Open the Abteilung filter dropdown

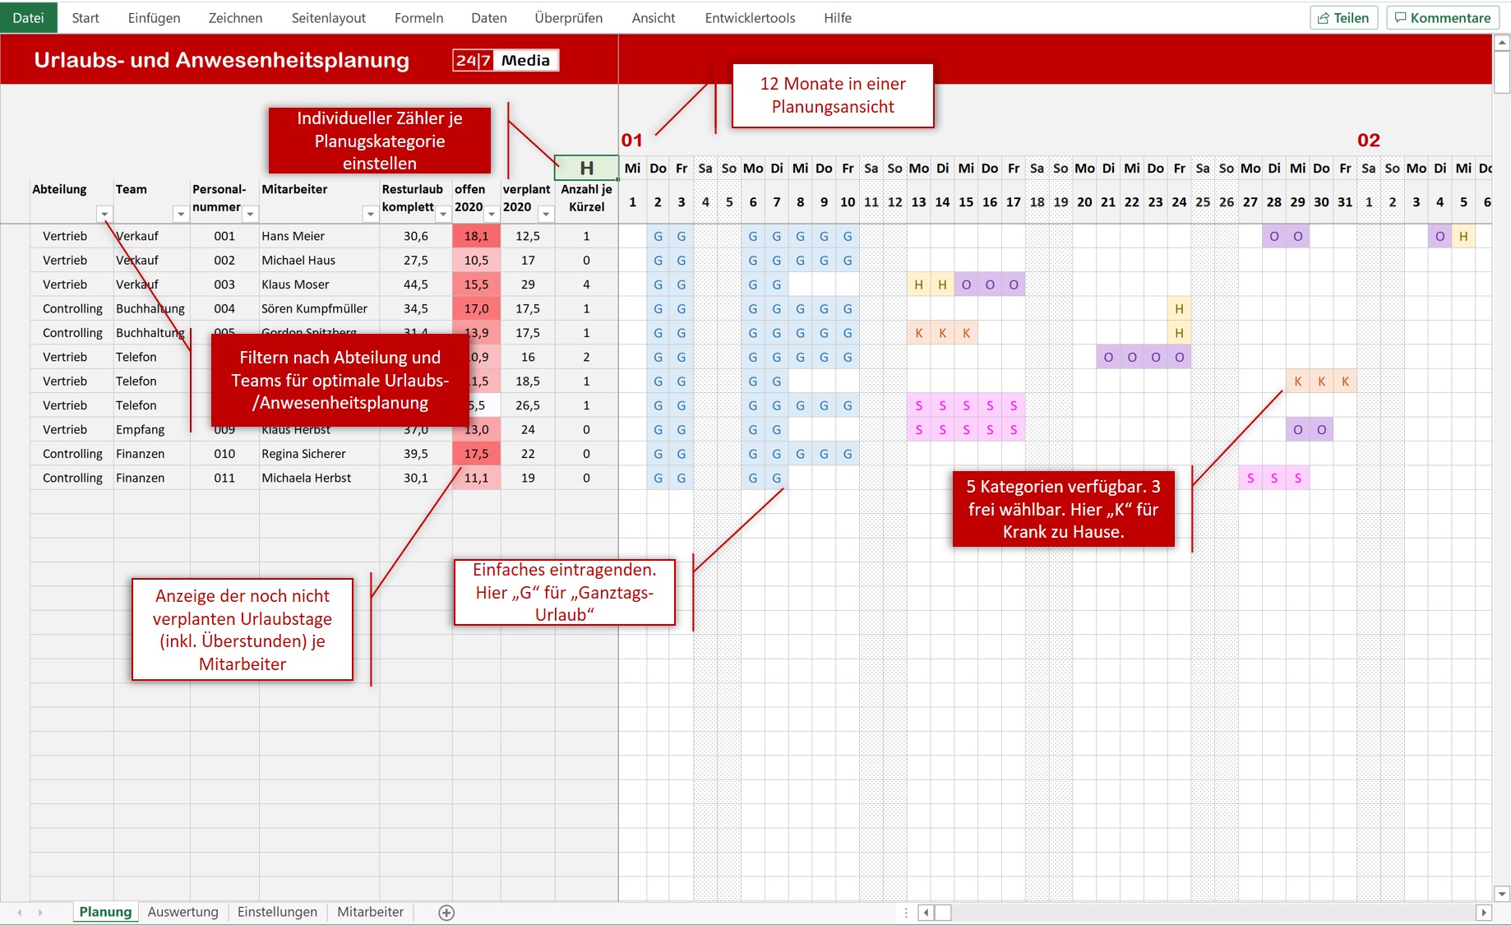pos(104,215)
